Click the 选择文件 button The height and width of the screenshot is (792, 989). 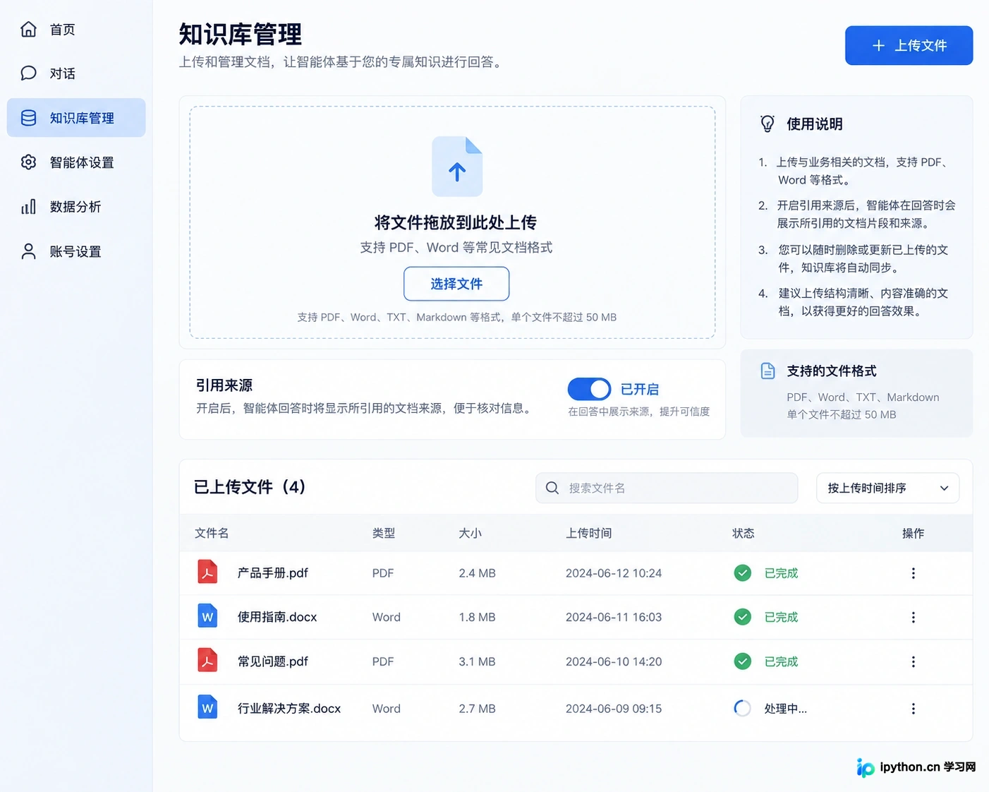[456, 284]
